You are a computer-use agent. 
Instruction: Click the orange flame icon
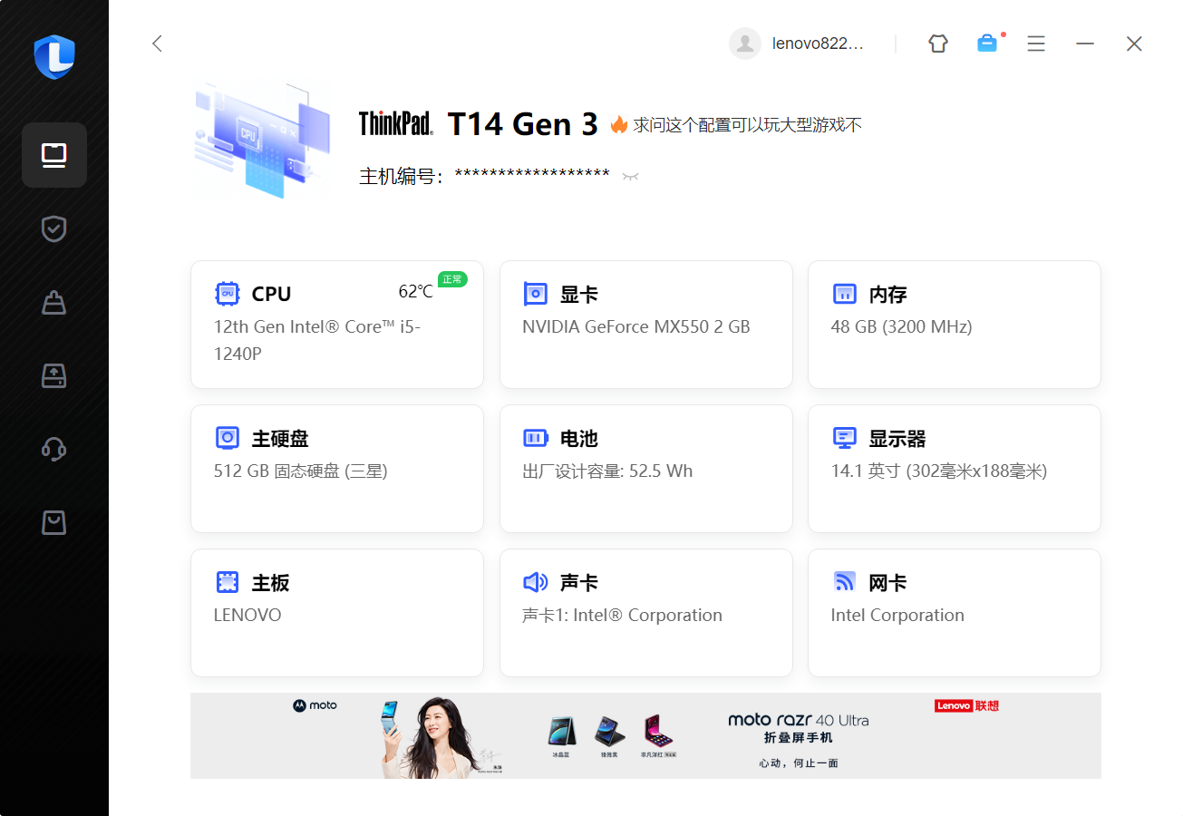click(x=619, y=124)
